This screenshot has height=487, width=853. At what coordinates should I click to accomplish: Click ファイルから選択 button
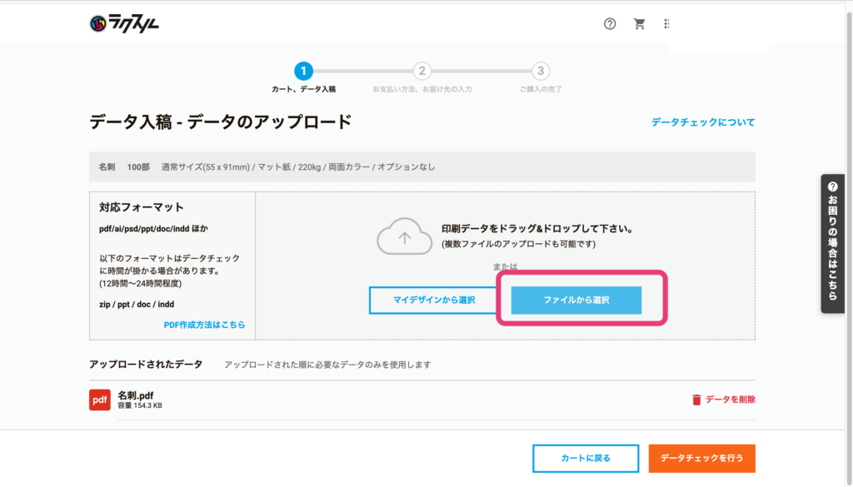[576, 300]
